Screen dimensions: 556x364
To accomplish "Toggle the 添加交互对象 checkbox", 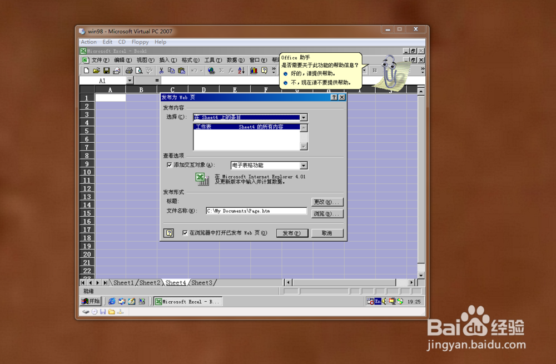I will click(170, 165).
